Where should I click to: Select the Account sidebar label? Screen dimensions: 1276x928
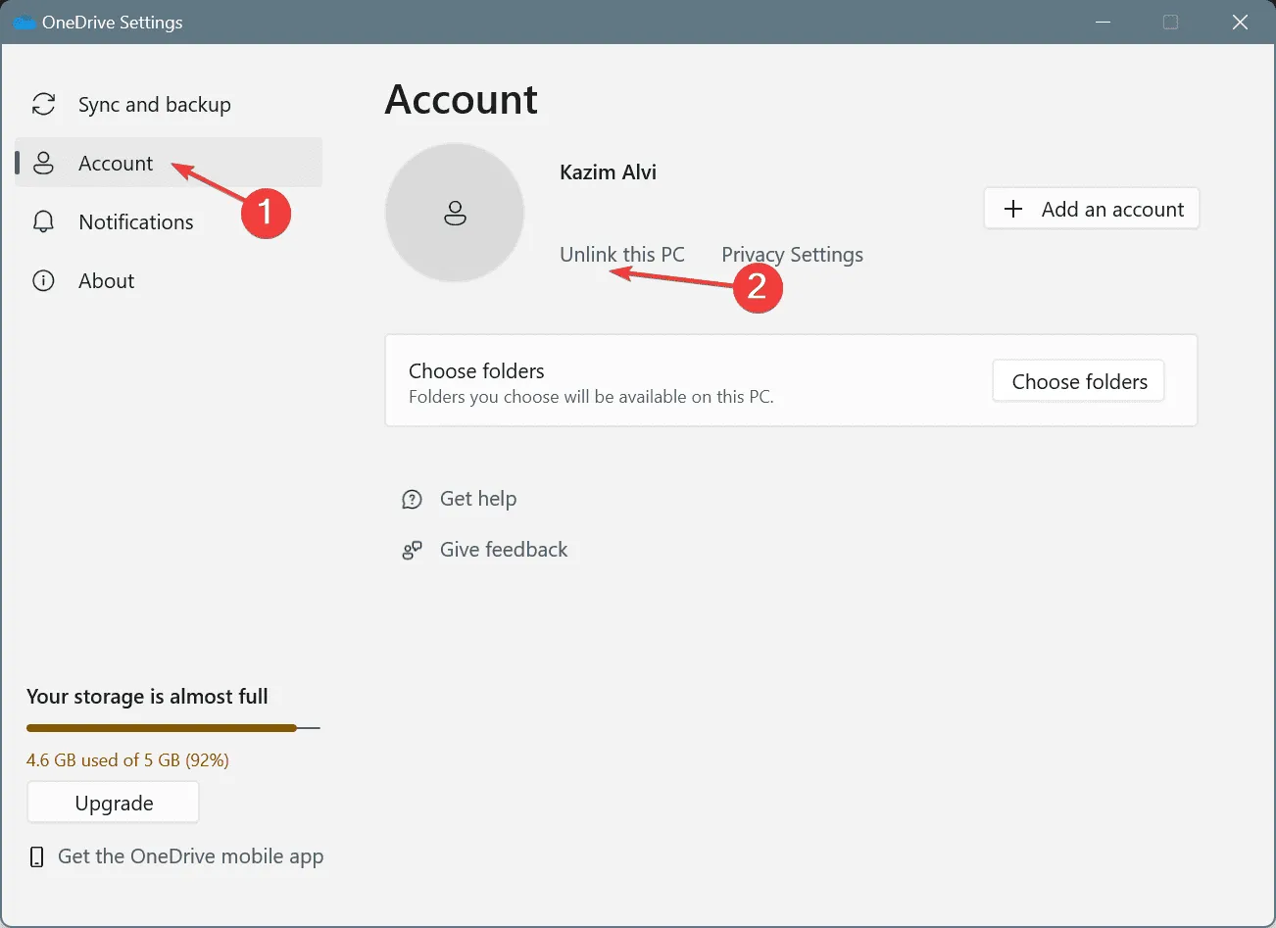[x=116, y=164]
